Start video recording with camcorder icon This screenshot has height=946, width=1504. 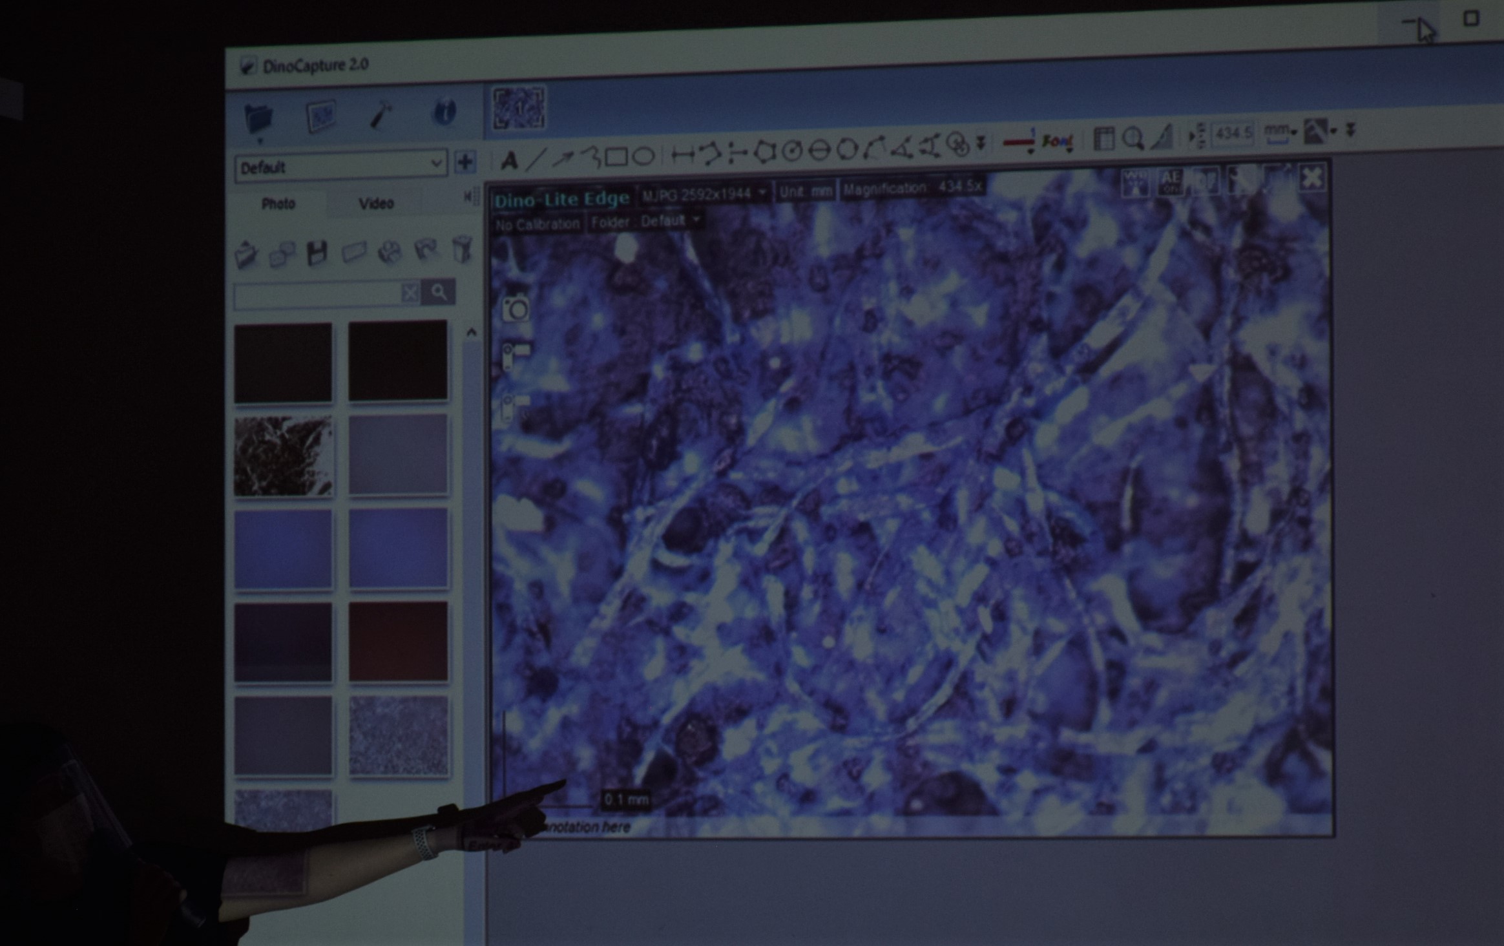516,356
